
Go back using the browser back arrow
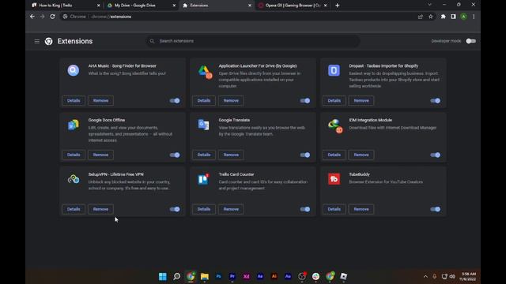[32, 17]
